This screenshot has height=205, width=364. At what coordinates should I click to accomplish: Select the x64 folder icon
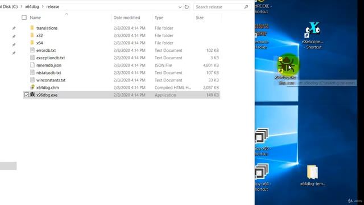pos(32,43)
